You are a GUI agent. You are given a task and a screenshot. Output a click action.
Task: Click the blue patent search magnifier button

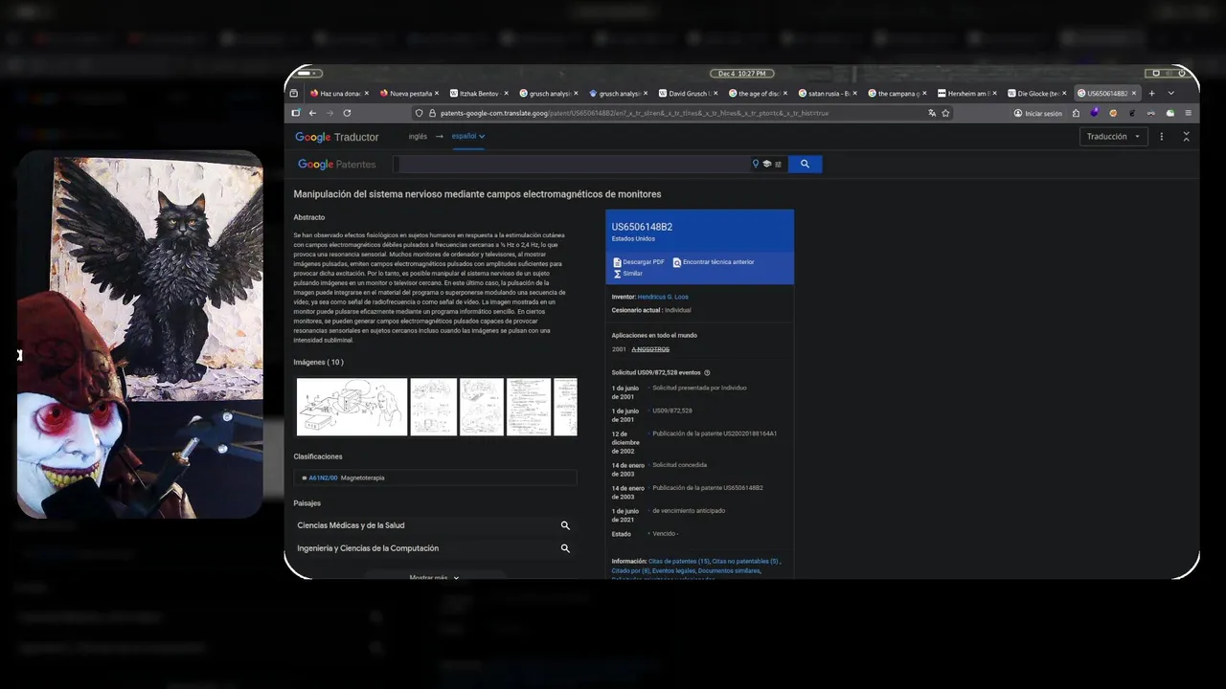point(805,164)
